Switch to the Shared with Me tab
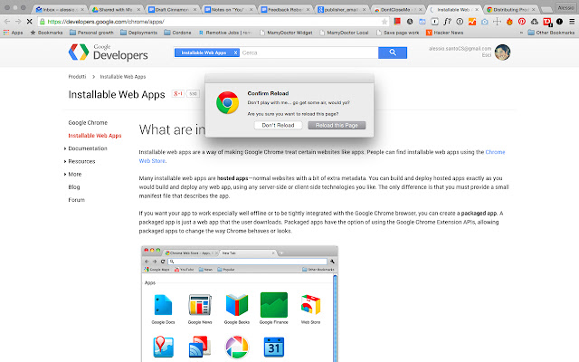This screenshot has width=579, height=362. (115, 9)
